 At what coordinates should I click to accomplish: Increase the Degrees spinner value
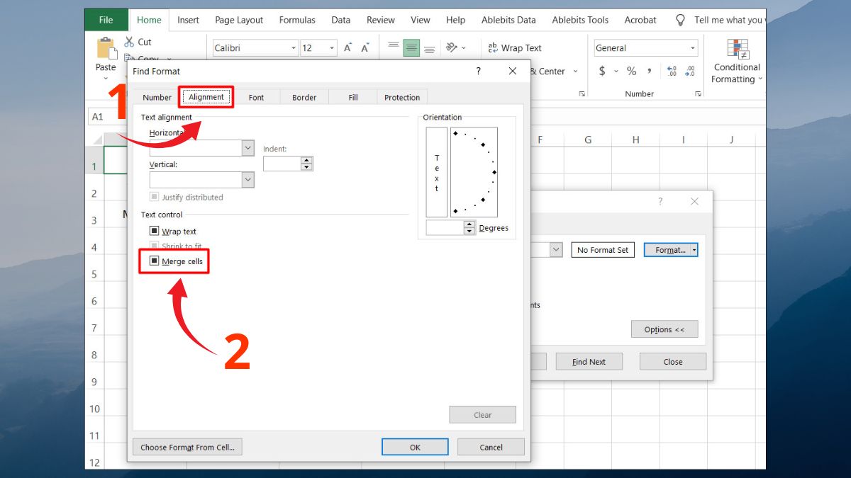[469, 224]
